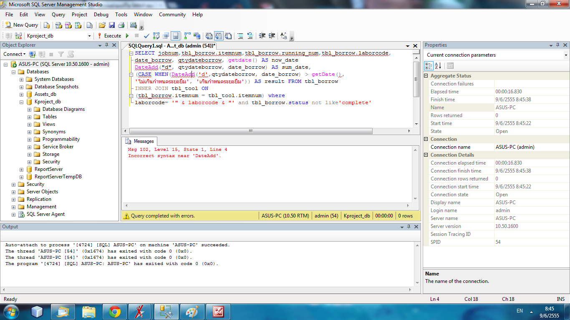
Task: Collapse the Databases folder
Action: click(14, 72)
